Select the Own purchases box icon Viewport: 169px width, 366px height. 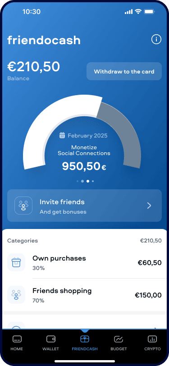16,262
